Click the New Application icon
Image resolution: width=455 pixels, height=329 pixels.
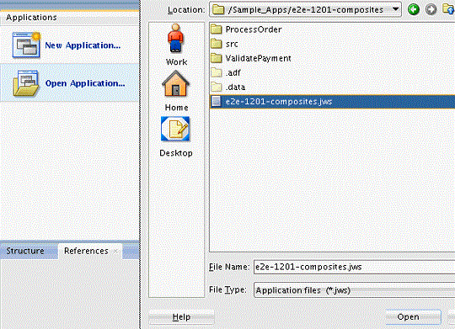coord(26,45)
